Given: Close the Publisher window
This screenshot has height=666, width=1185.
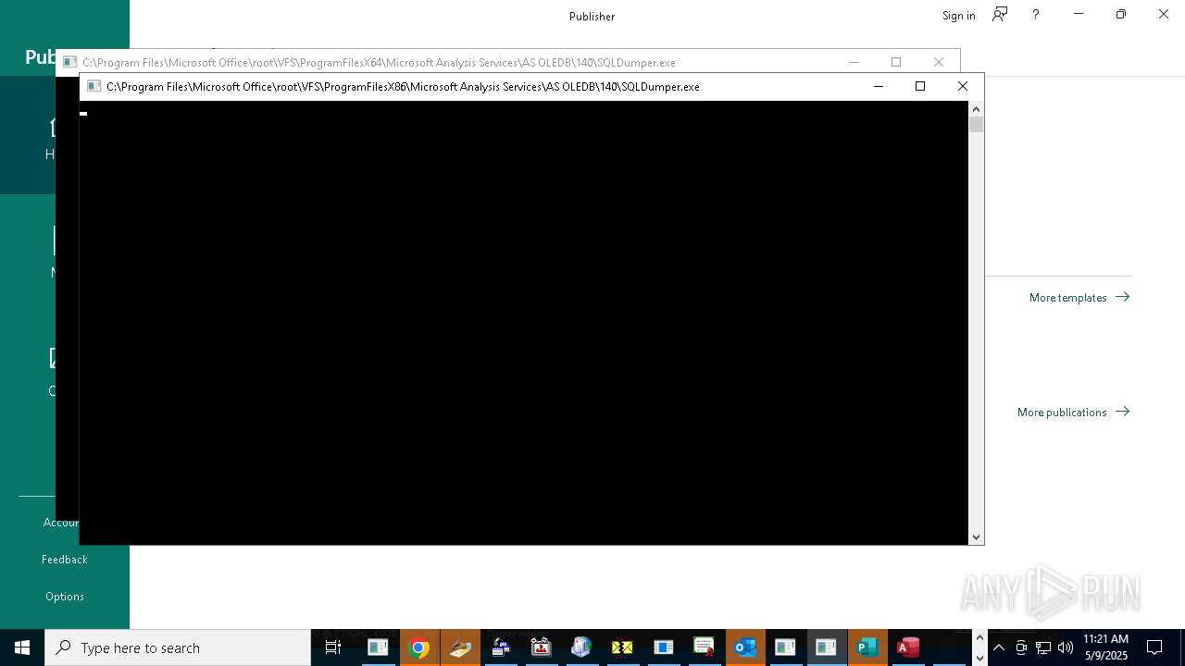Looking at the screenshot, I should pyautogui.click(x=1164, y=14).
